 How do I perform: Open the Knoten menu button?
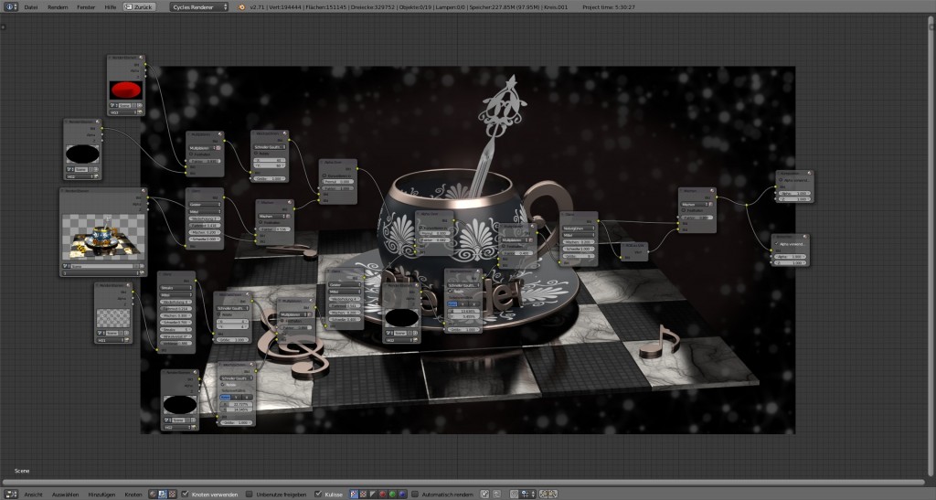pyautogui.click(x=133, y=494)
